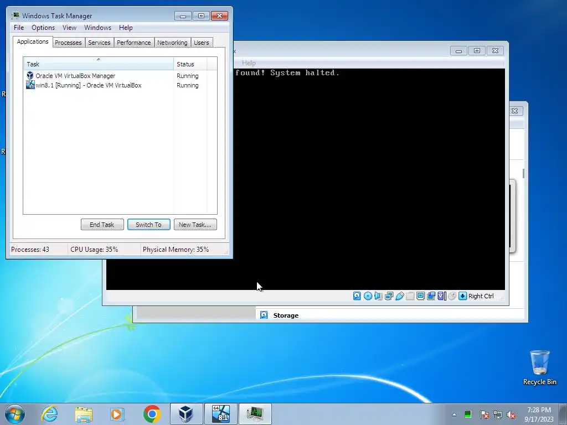Sort by the Task column header

99,64
